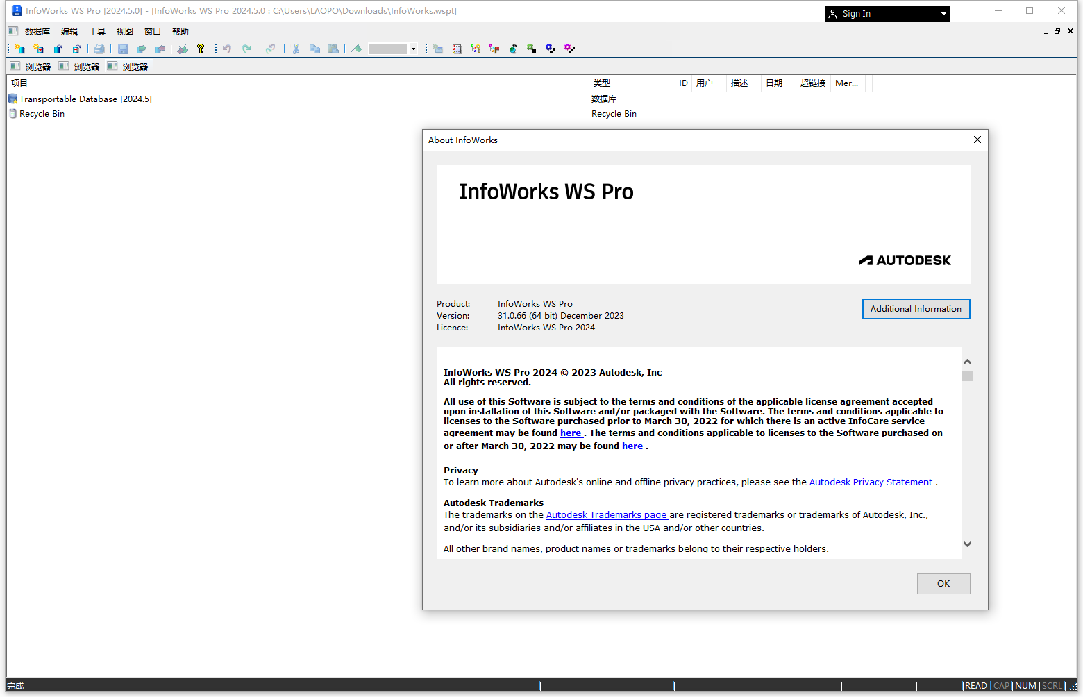
Task: Click the green globe toolbar icon
Action: coord(513,49)
